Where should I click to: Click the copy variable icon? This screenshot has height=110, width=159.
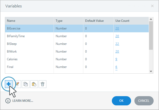pos(26,84)
